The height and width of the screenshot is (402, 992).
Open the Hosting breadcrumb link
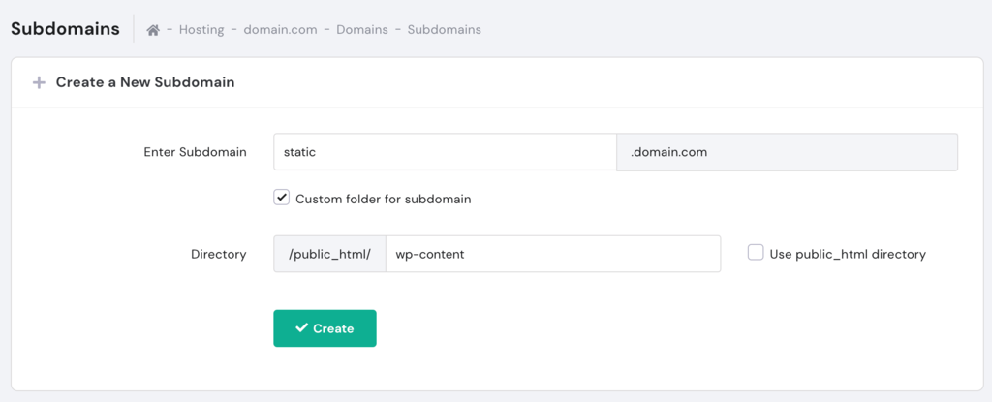click(x=201, y=30)
